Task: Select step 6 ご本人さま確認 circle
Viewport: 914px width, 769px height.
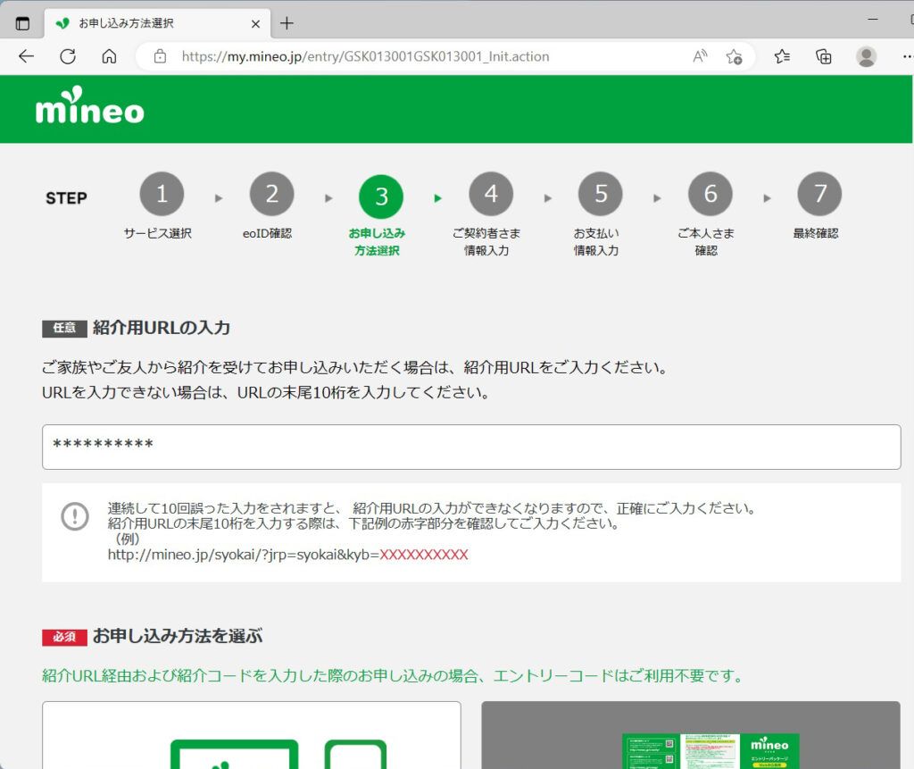Action: point(710,194)
